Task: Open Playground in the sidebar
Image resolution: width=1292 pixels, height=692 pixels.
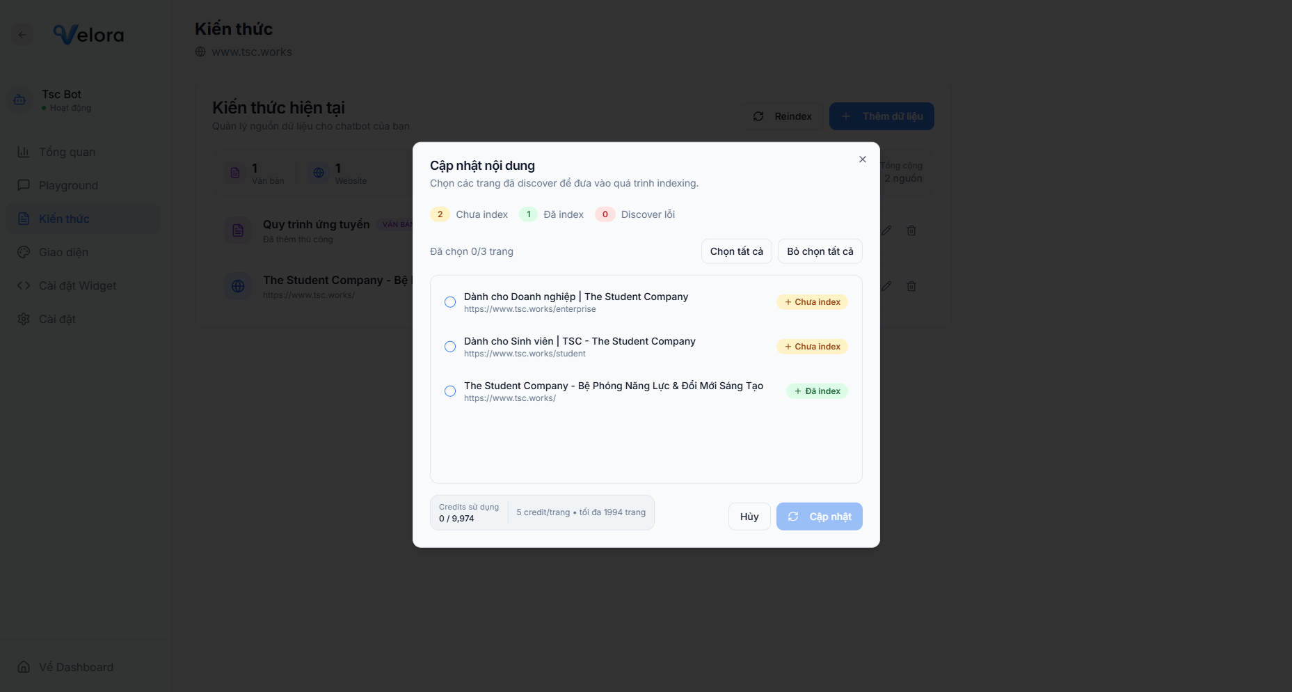Action: pos(68,185)
